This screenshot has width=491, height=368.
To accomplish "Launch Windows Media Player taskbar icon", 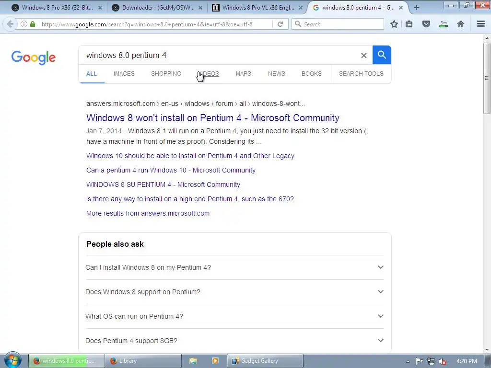I will pos(215,361).
